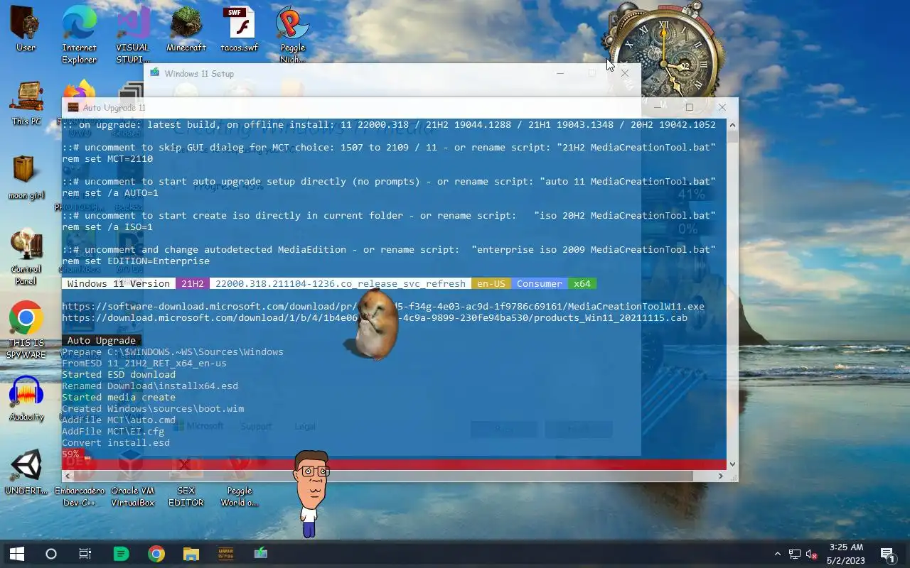This screenshot has width=910, height=568.
Task: Click the Peggle World o... shortcut label
Action: click(x=240, y=496)
